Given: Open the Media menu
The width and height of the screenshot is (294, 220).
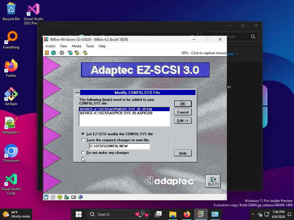Looking at the screenshot, I should click(76, 46).
